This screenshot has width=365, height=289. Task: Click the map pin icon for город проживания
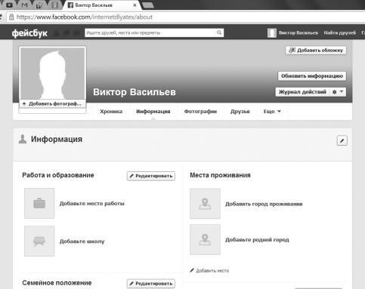pos(205,204)
